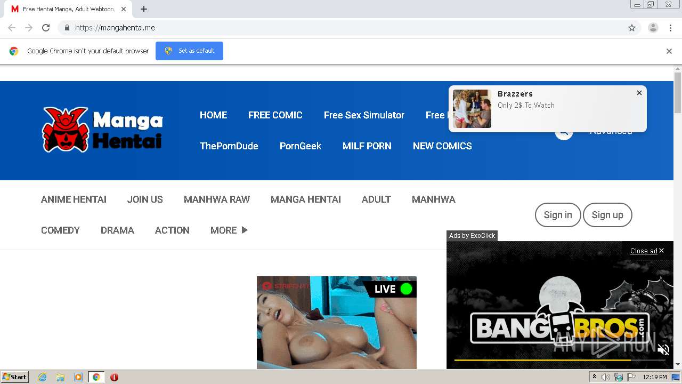This screenshot has height=384, width=682.
Task: Open the ThePornDude link
Action: 229,146
